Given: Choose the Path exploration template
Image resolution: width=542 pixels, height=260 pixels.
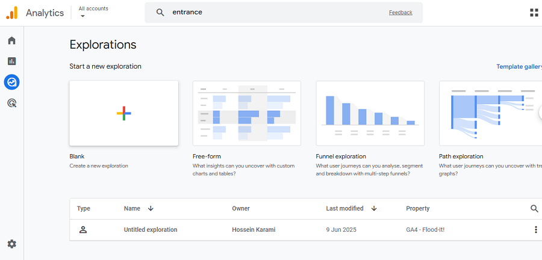Looking at the screenshot, I should coord(490,113).
